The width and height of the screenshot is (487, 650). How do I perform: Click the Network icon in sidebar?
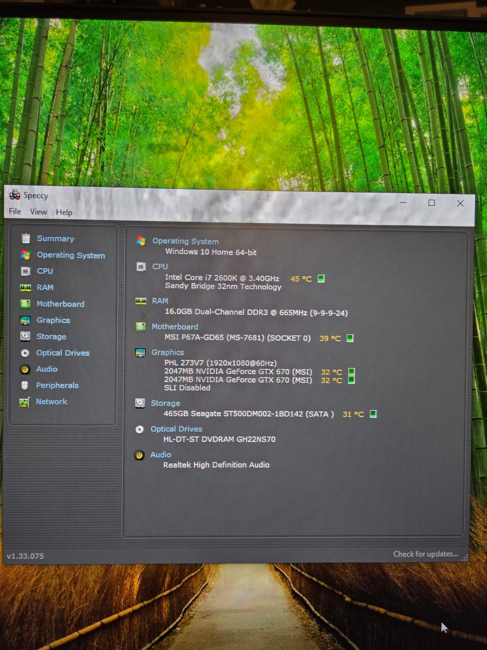pyautogui.click(x=24, y=402)
